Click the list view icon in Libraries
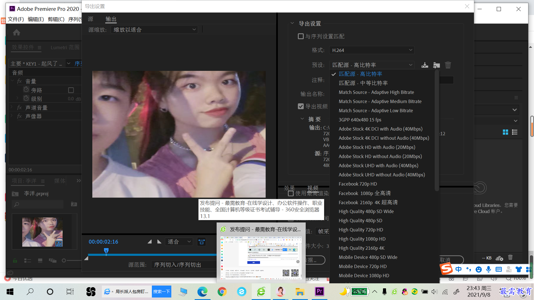534x300 pixels. [x=515, y=132]
